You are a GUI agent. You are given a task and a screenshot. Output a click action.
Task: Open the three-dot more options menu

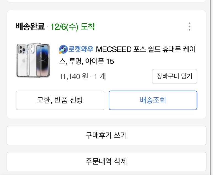pyautogui.click(x=190, y=26)
